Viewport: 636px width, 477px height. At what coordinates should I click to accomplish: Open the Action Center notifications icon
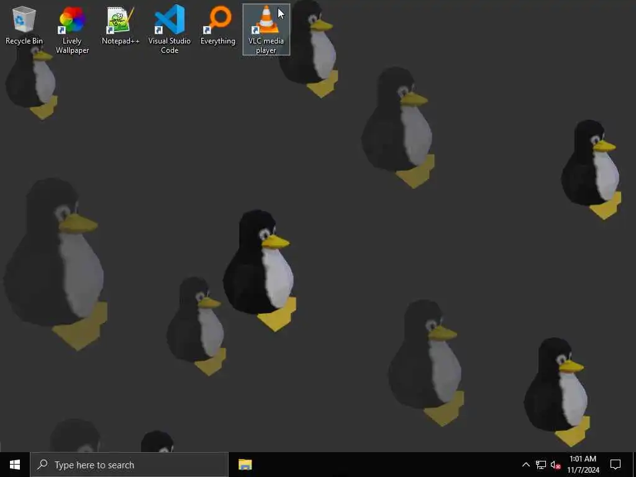point(616,465)
